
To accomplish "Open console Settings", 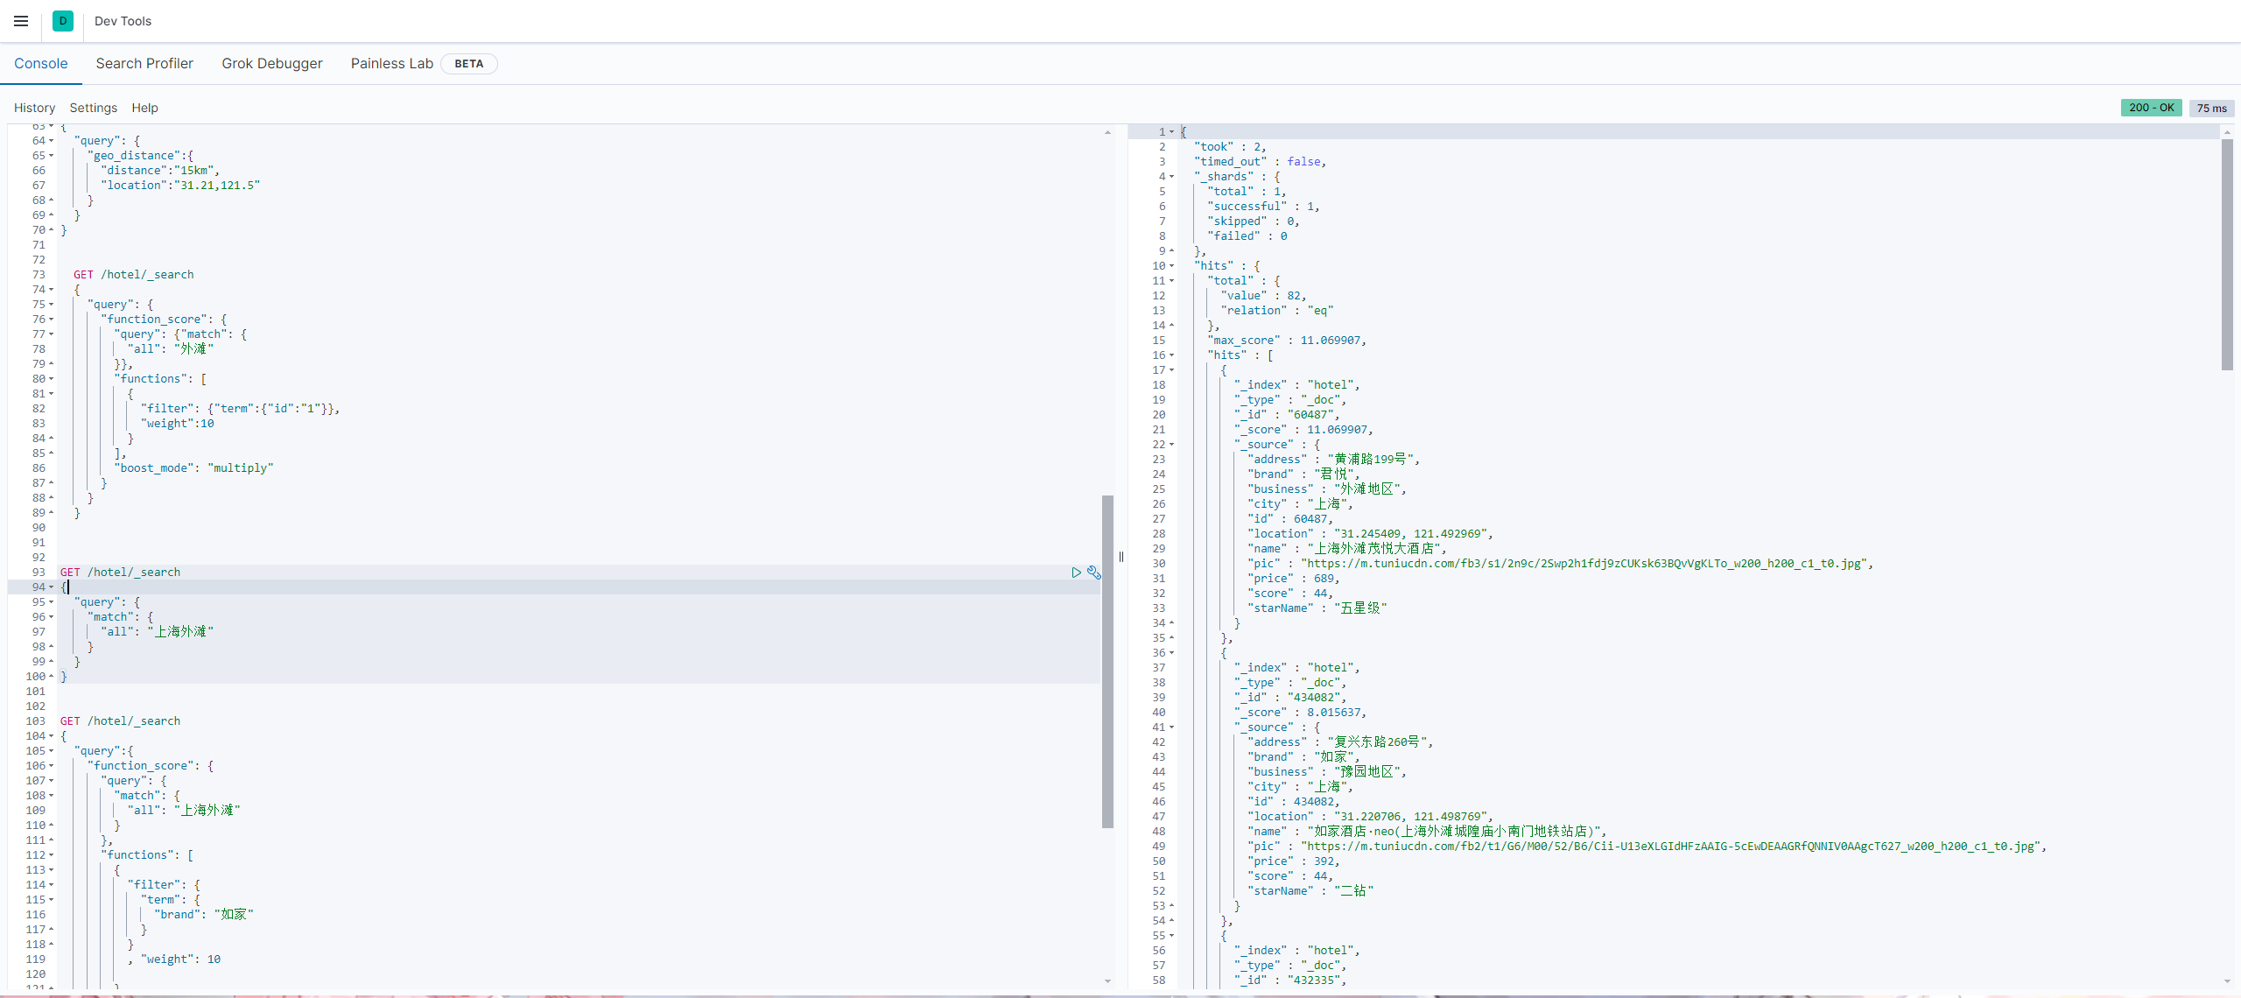I will click(93, 108).
